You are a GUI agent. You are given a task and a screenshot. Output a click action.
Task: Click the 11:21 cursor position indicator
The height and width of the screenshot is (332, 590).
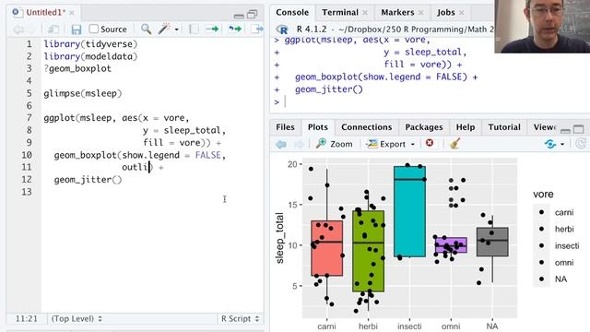pyautogui.click(x=27, y=318)
